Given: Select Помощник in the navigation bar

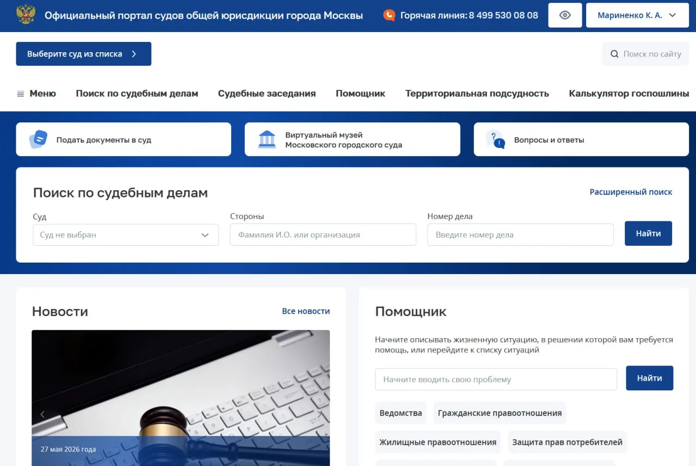Looking at the screenshot, I should [361, 94].
